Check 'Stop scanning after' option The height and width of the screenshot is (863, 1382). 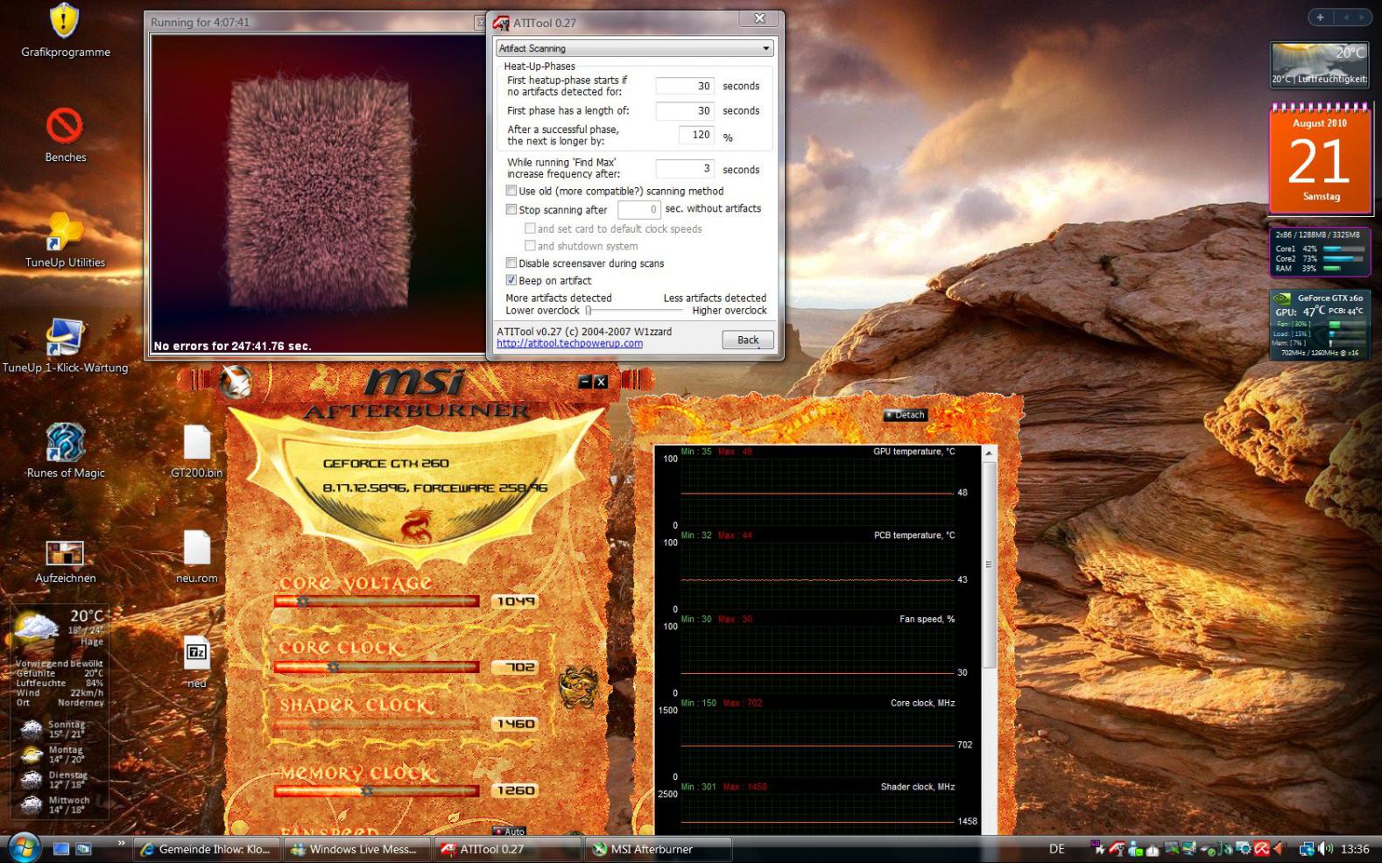click(511, 210)
